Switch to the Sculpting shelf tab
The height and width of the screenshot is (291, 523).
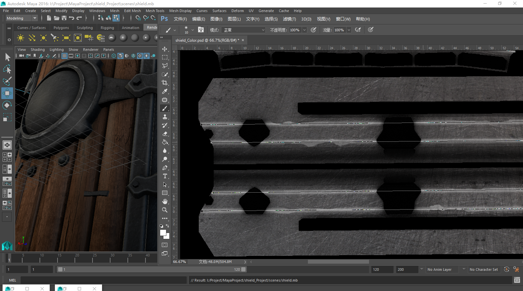pos(85,28)
